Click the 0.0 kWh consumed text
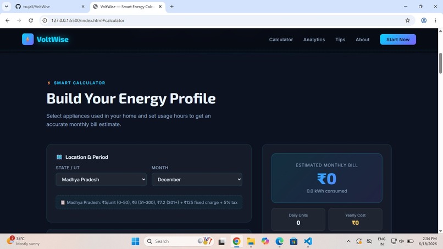This screenshot has width=443, height=249. pos(326,191)
